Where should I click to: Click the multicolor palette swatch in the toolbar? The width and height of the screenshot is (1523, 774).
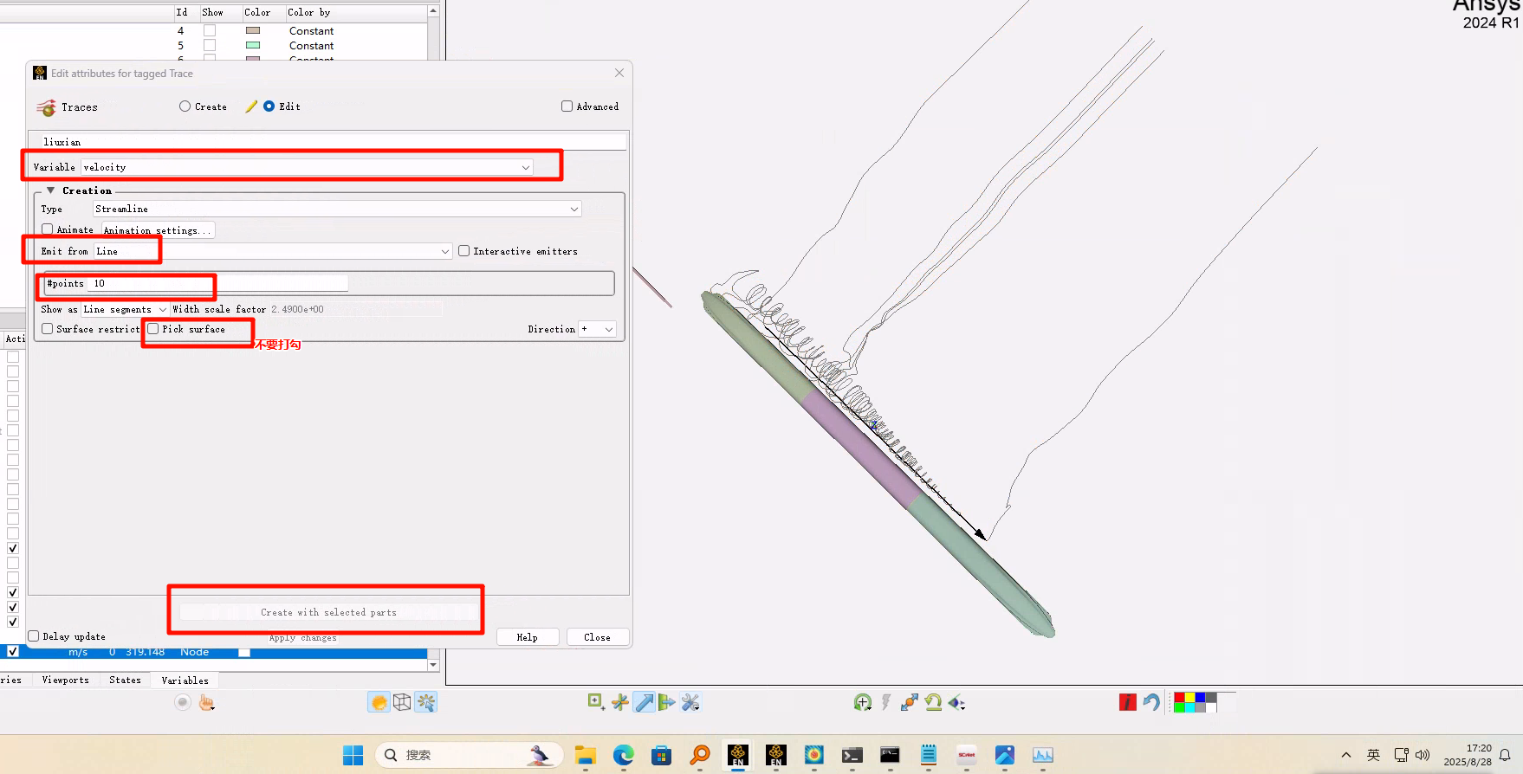pyautogui.click(x=1195, y=702)
